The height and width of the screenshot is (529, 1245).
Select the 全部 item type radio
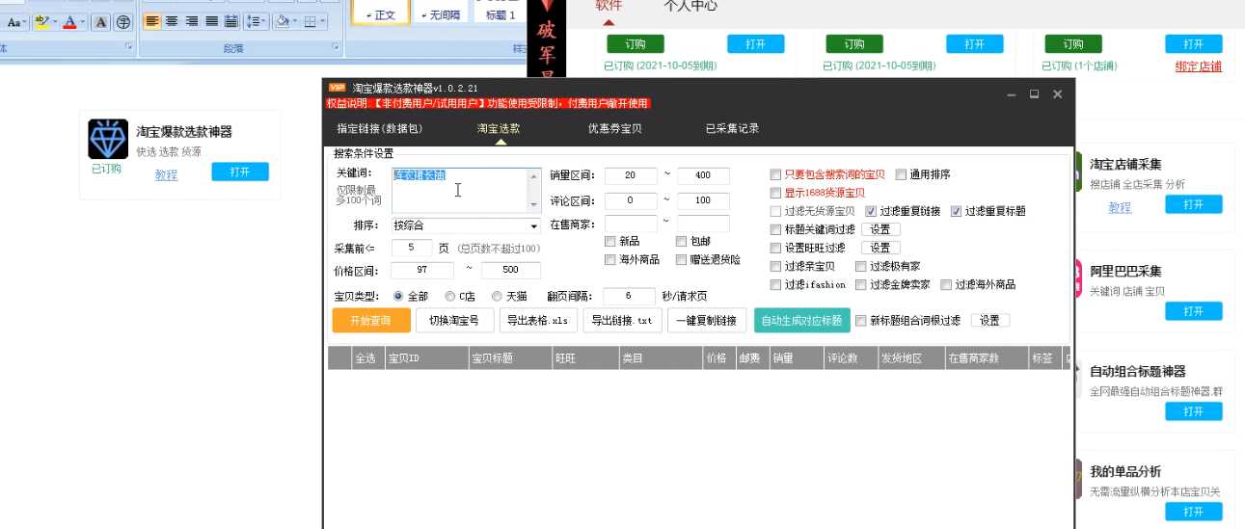pos(398,297)
